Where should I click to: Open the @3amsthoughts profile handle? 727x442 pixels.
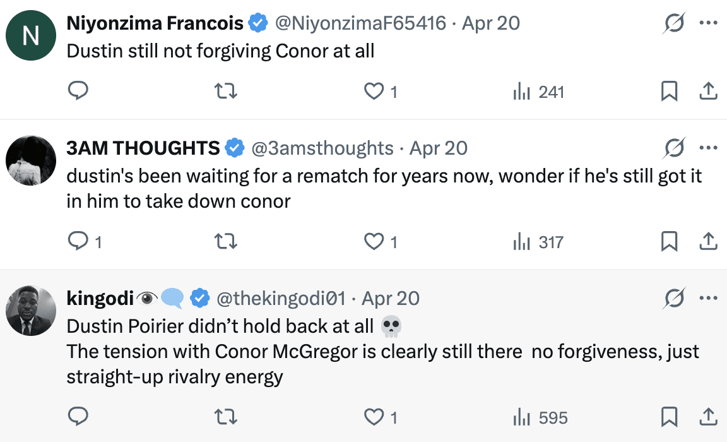pyautogui.click(x=322, y=148)
